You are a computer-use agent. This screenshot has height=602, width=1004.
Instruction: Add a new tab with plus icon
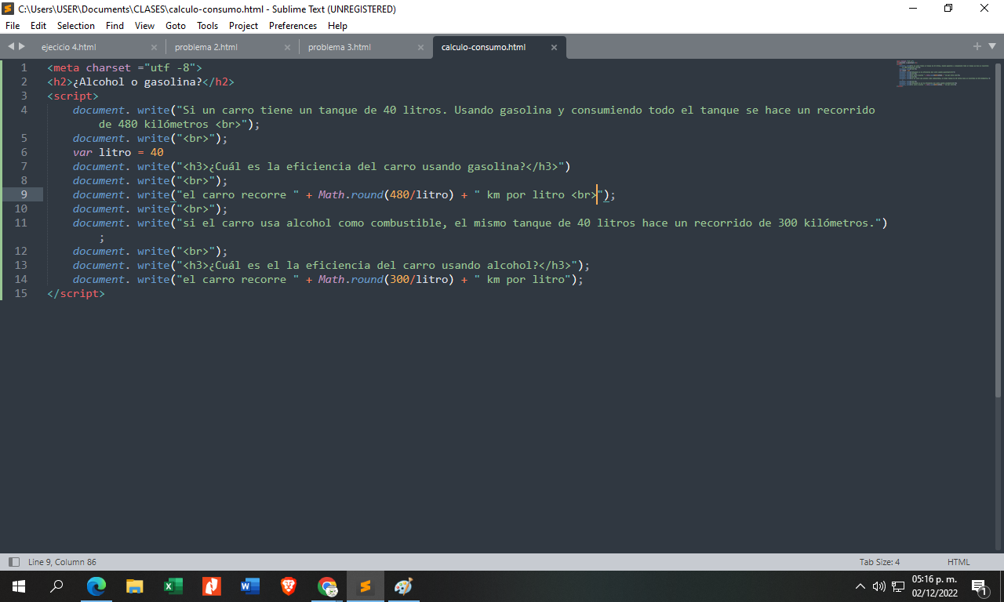(977, 46)
